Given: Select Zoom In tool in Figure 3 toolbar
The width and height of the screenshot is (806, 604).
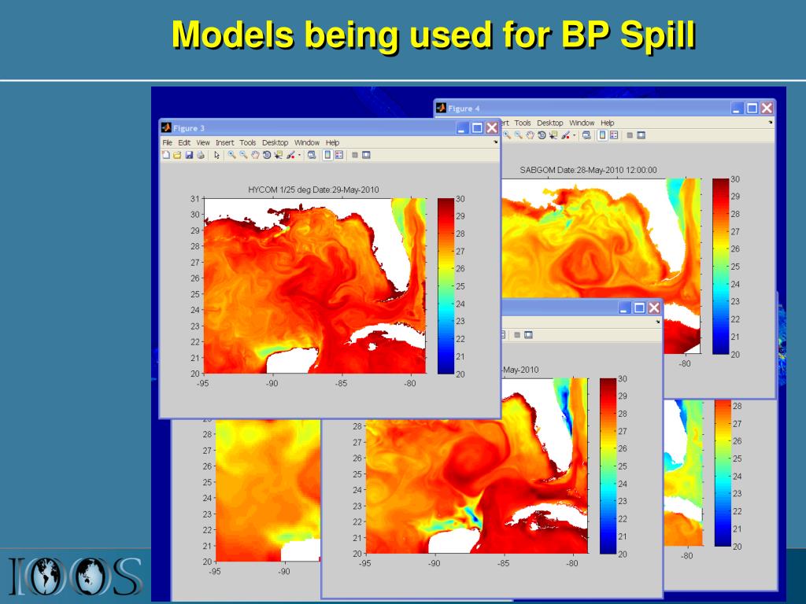Looking at the screenshot, I should [x=232, y=155].
